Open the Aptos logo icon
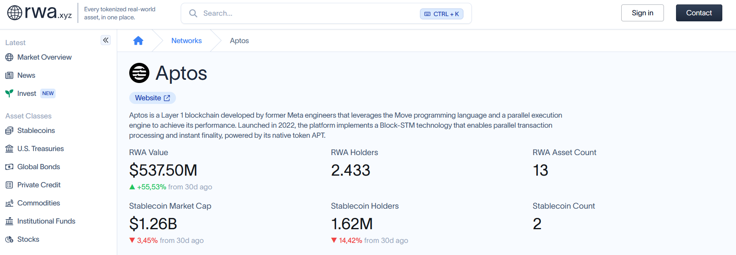The width and height of the screenshot is (736, 255). 139,73
